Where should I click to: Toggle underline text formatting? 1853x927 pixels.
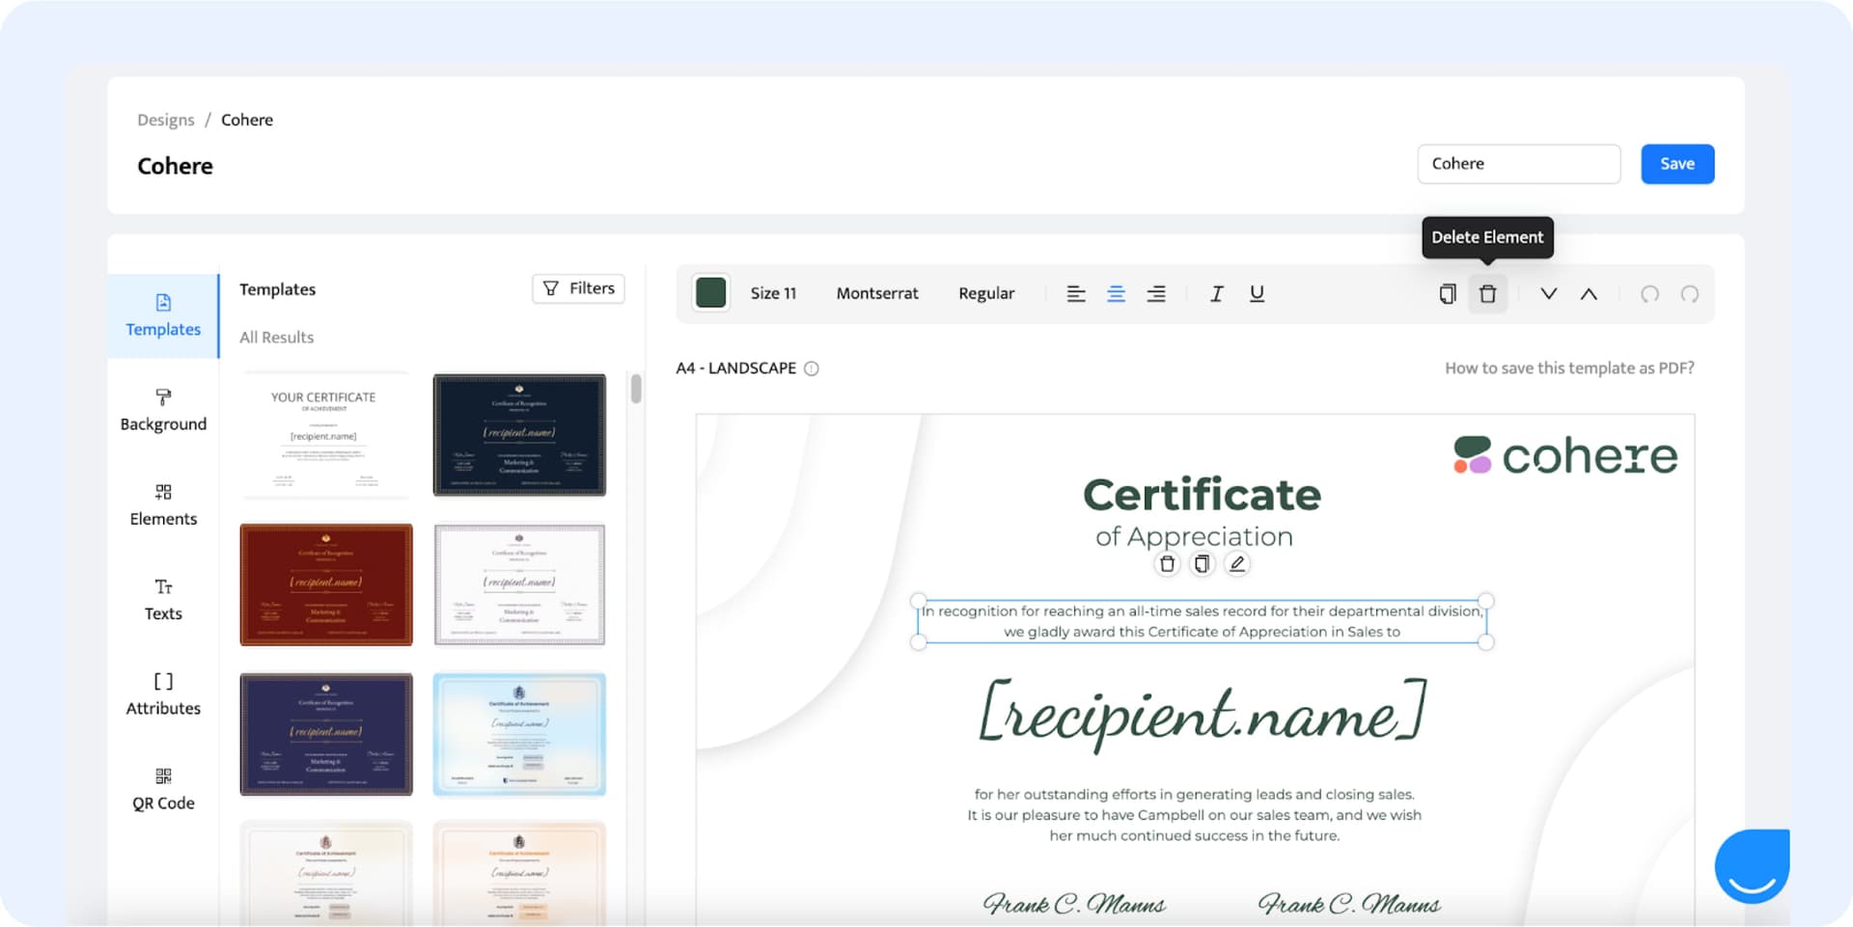point(1257,294)
